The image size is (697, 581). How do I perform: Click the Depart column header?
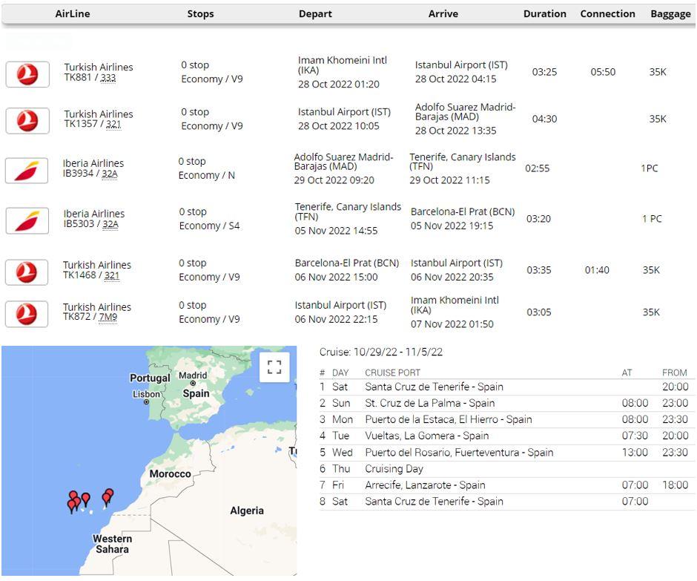coord(315,14)
